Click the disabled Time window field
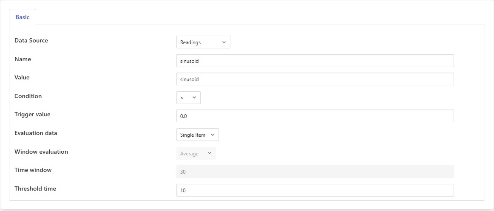This screenshot has height=211, width=494. pyautogui.click(x=315, y=172)
